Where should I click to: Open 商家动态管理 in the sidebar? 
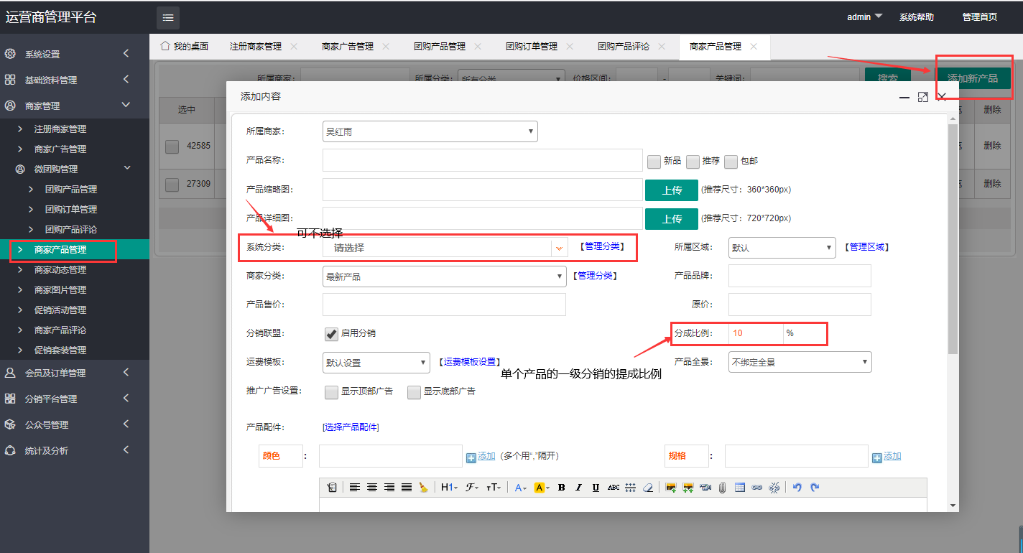pyautogui.click(x=60, y=270)
